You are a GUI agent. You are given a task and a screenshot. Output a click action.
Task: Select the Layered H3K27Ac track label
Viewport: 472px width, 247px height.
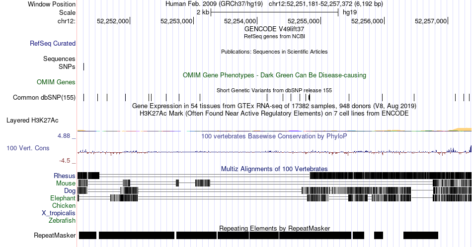point(32,120)
